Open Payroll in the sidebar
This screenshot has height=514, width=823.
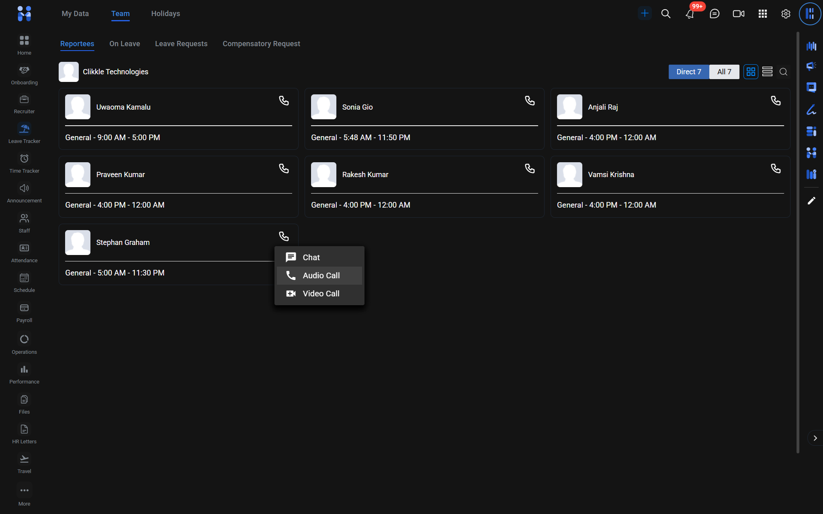point(24,312)
